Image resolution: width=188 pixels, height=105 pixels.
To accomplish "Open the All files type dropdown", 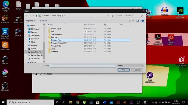I will (130, 66).
